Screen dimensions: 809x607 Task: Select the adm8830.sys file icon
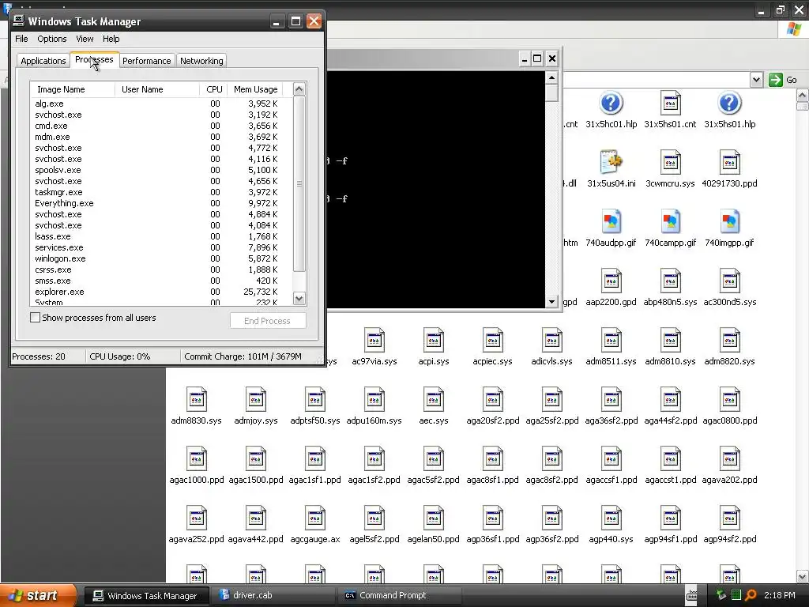coord(197,400)
